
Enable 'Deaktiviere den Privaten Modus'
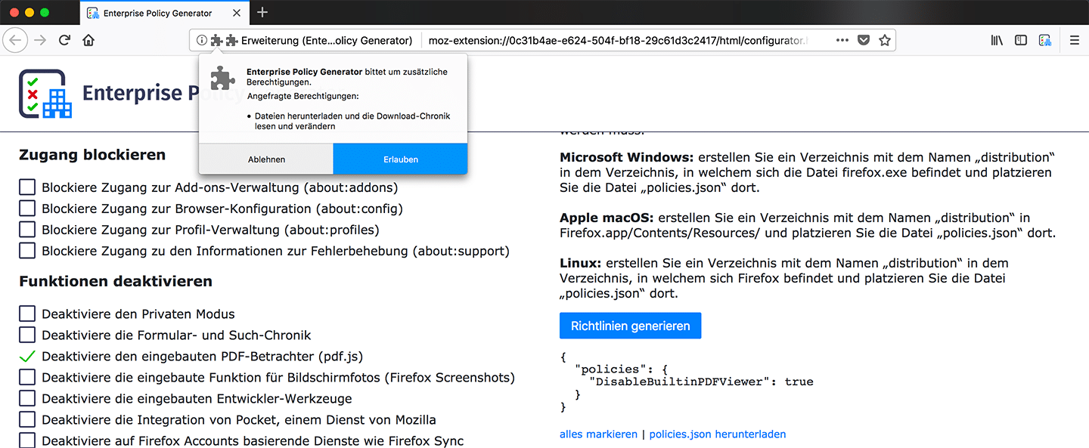point(27,314)
